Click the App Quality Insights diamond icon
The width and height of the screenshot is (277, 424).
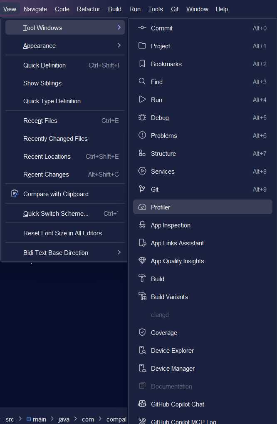click(x=142, y=261)
